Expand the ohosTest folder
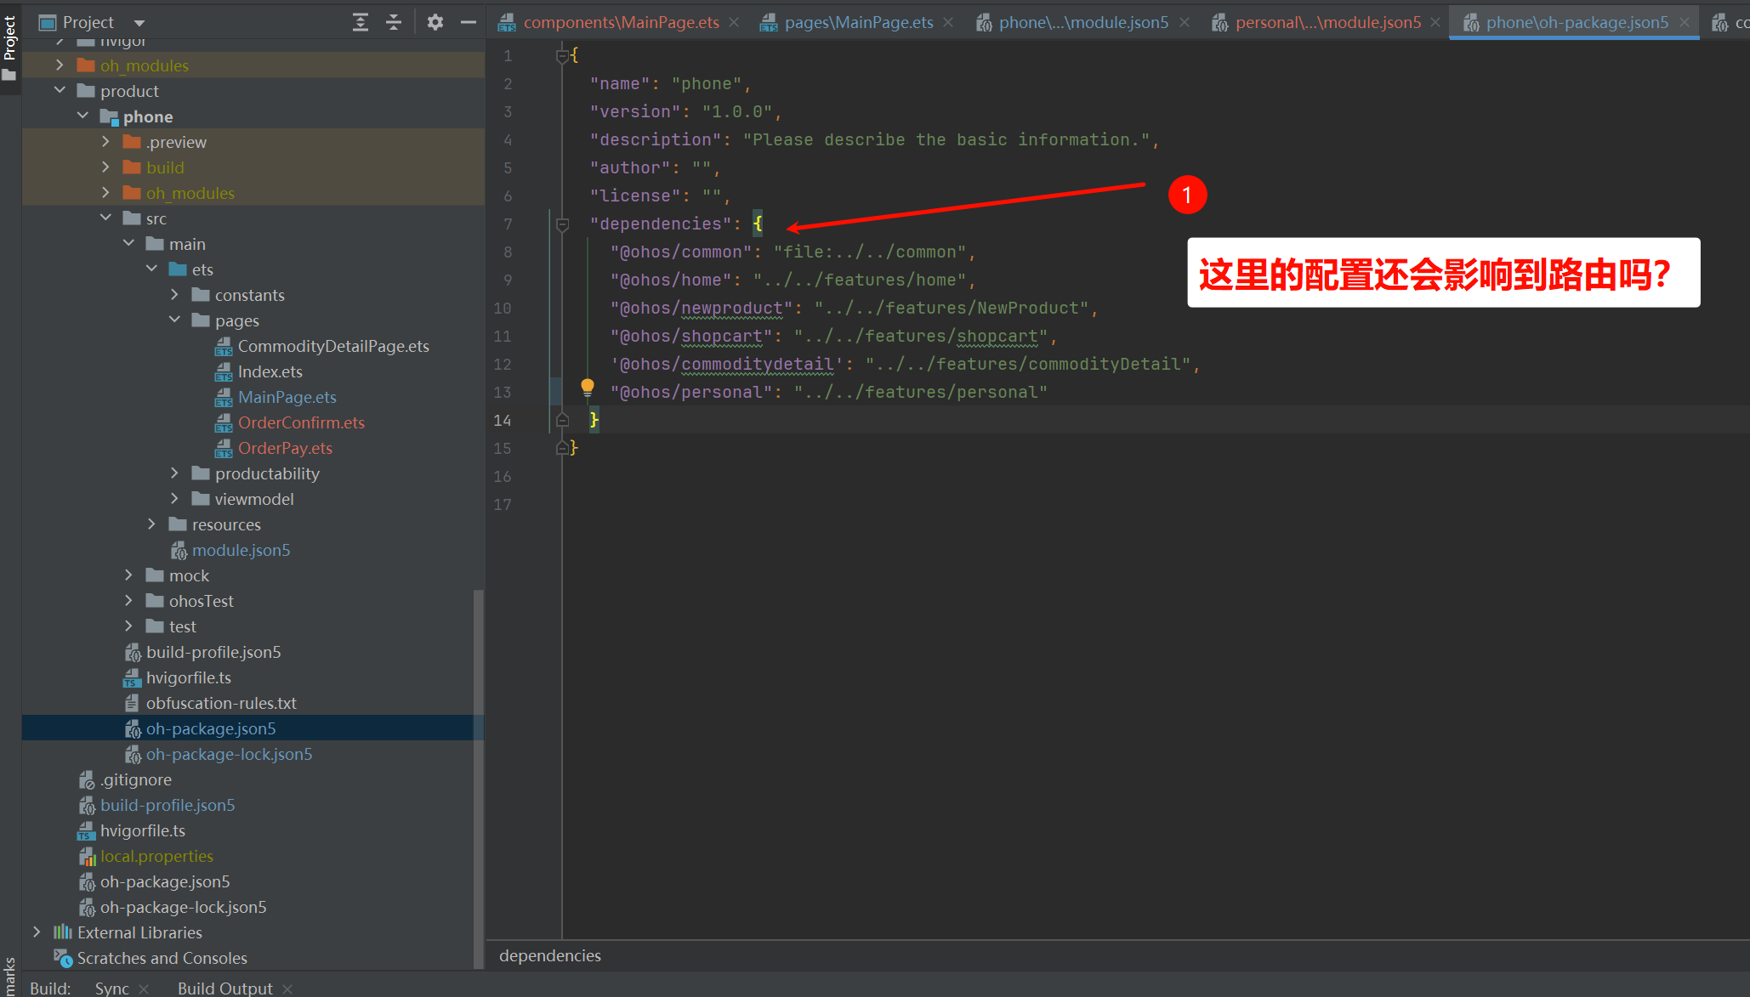The width and height of the screenshot is (1750, 997). pos(128,600)
